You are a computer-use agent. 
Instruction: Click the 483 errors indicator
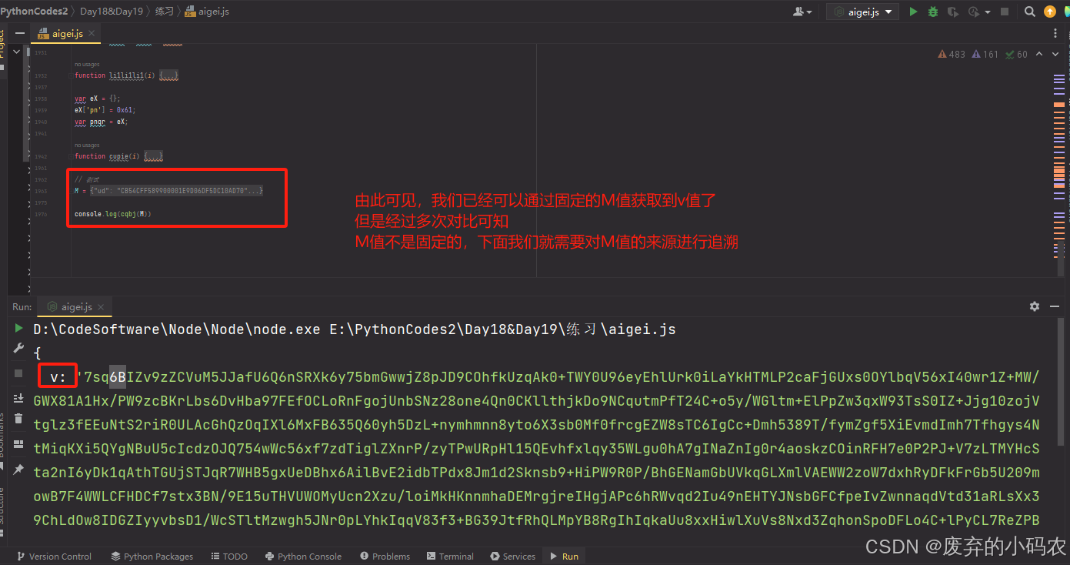(x=952, y=55)
